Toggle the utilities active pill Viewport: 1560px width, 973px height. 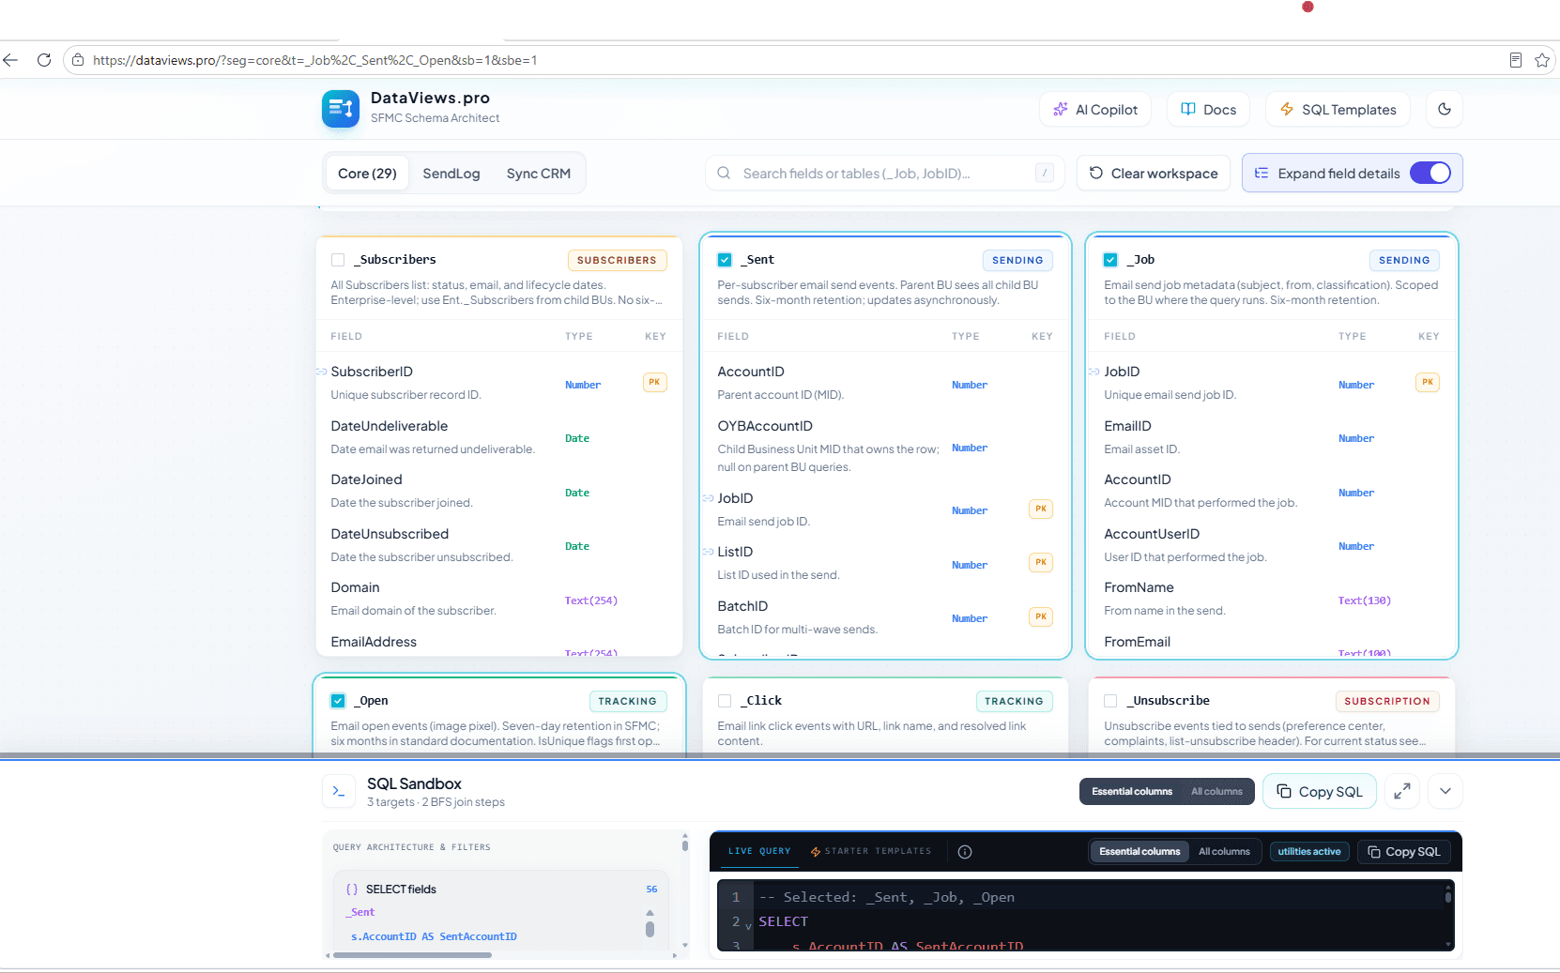point(1309,852)
